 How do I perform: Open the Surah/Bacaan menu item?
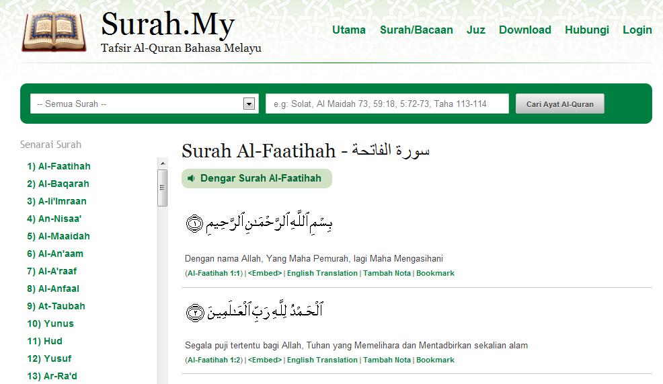click(416, 30)
